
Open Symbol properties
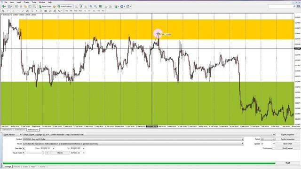pyautogui.click(x=287, y=139)
